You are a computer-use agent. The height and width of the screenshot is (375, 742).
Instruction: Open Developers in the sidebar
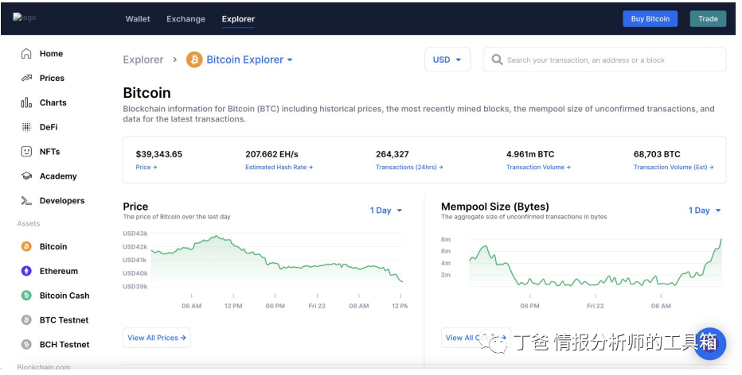coord(62,201)
